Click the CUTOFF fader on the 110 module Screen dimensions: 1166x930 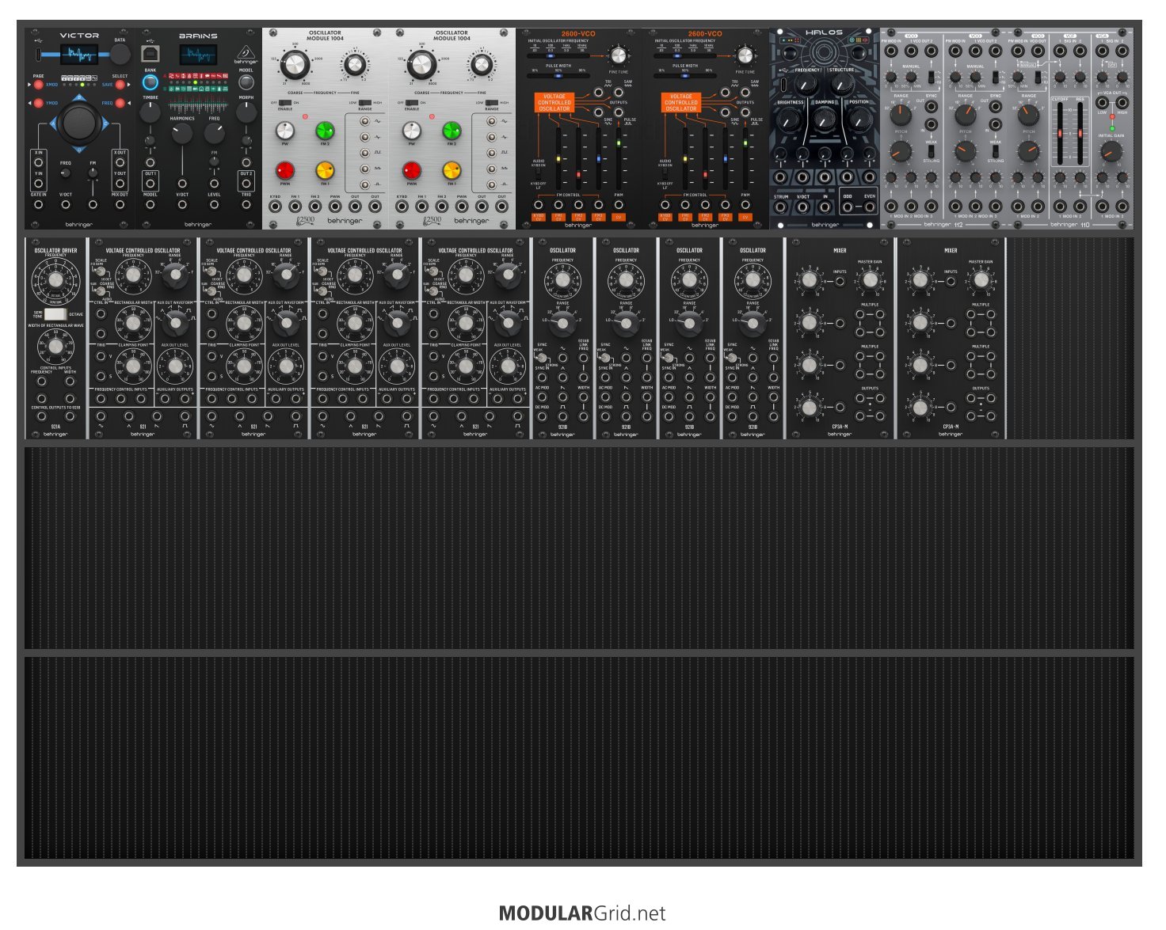click(x=1060, y=133)
